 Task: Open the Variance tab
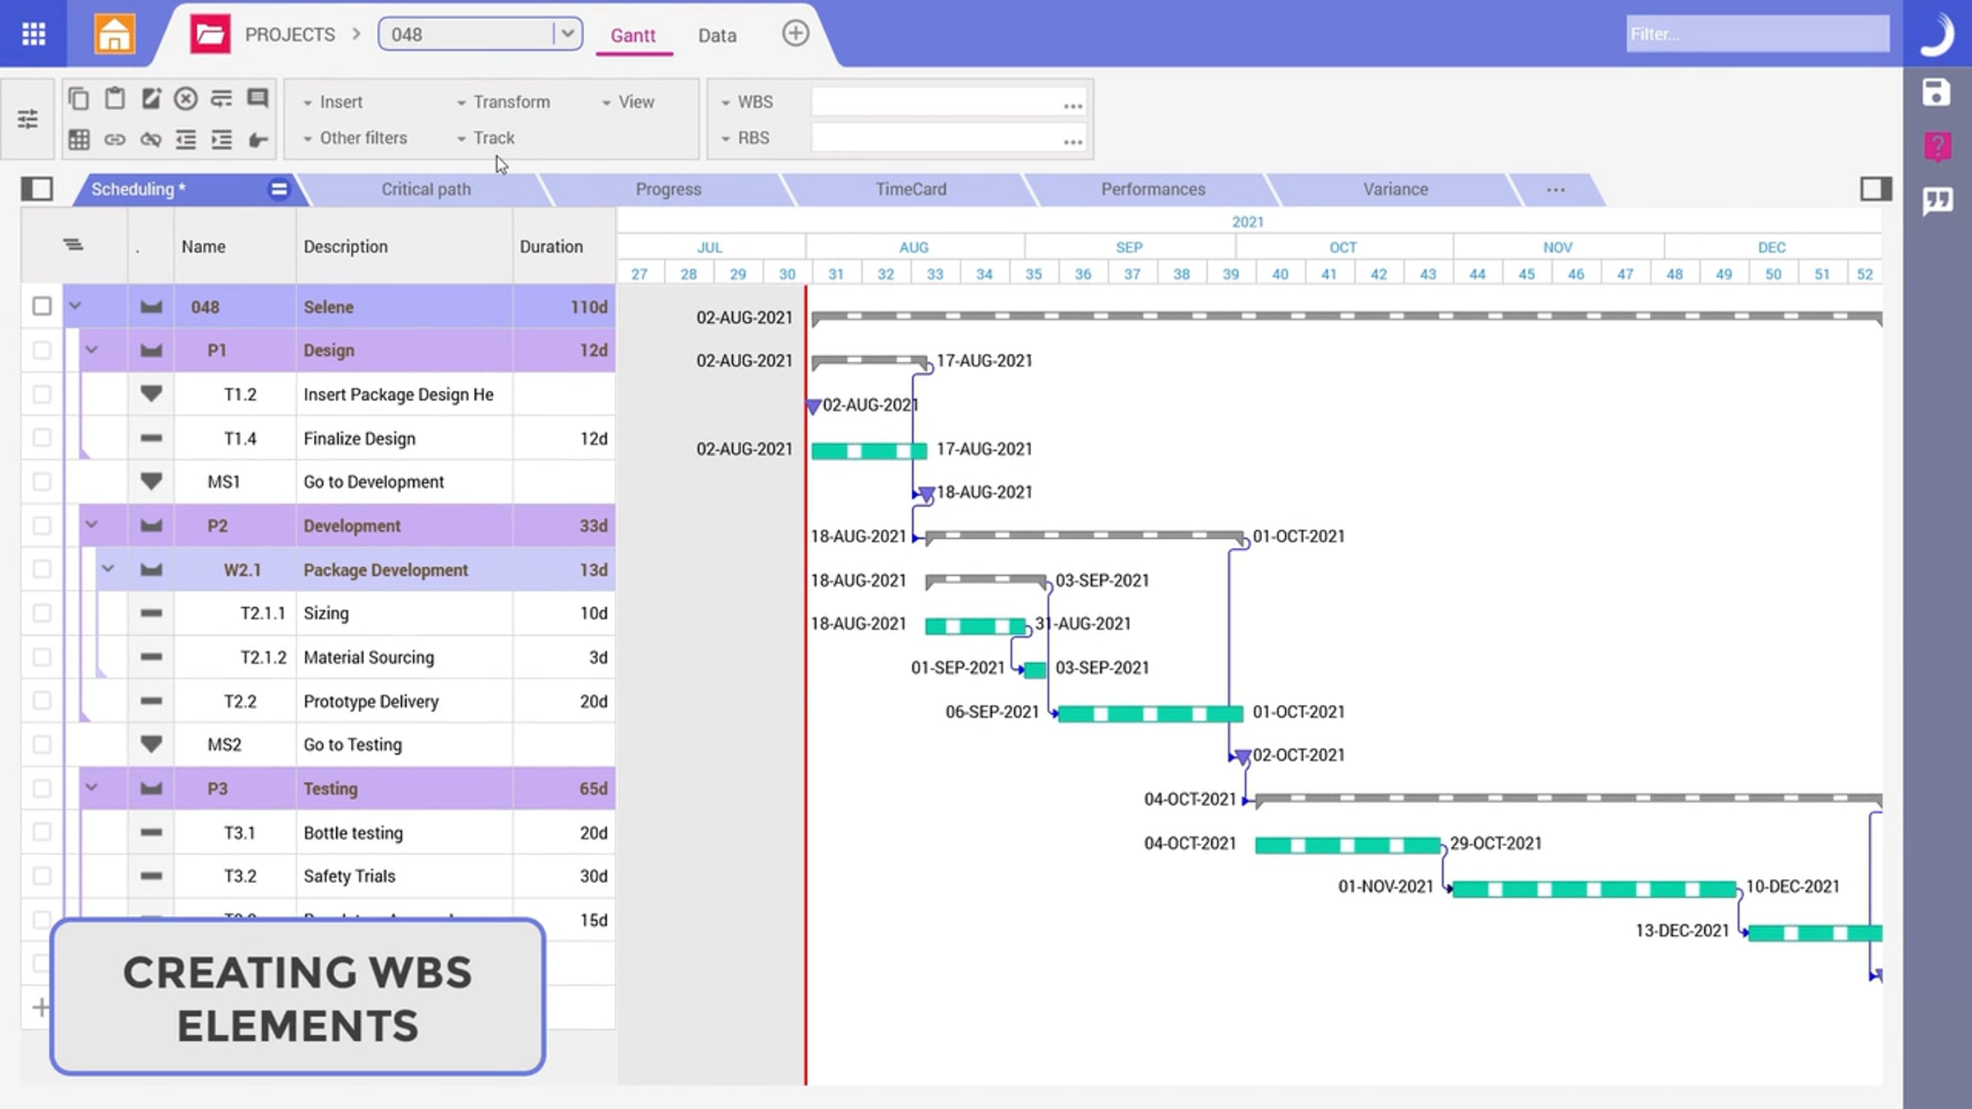(1395, 189)
